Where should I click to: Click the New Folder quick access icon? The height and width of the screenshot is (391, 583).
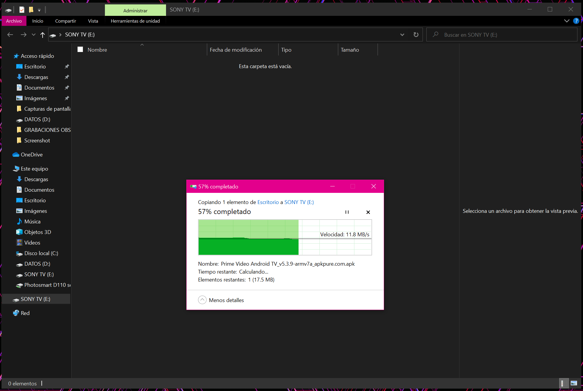[31, 10]
